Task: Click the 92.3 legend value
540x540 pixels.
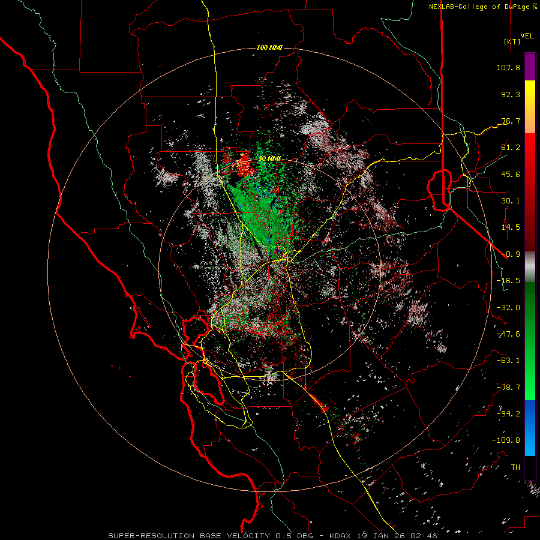Action: pos(511,94)
